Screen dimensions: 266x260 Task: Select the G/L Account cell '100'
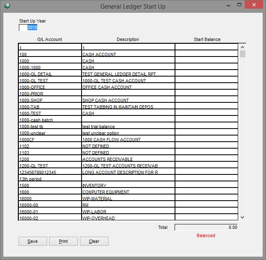pos(50,54)
